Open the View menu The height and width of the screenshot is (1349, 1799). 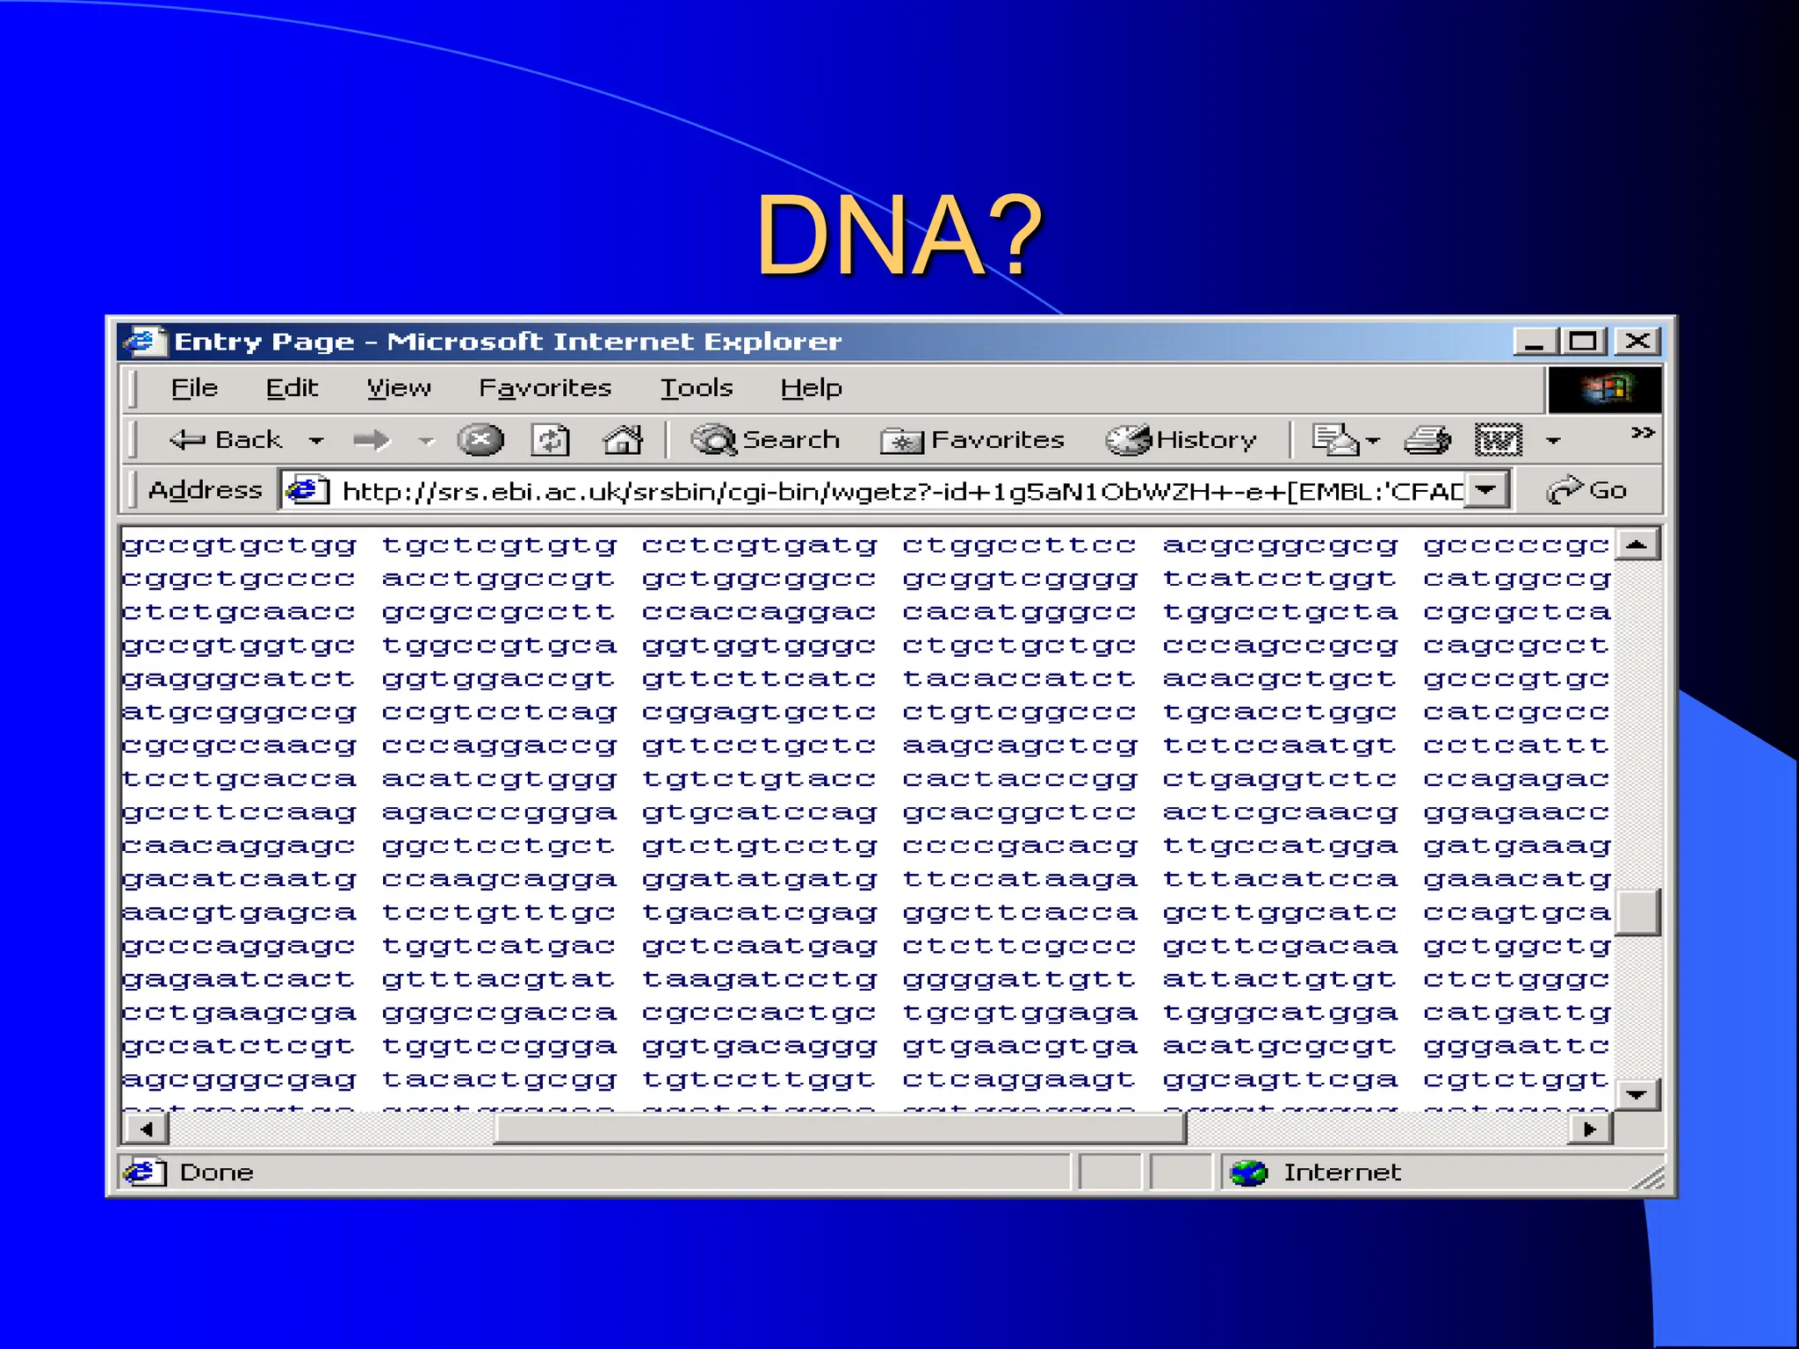(x=399, y=387)
